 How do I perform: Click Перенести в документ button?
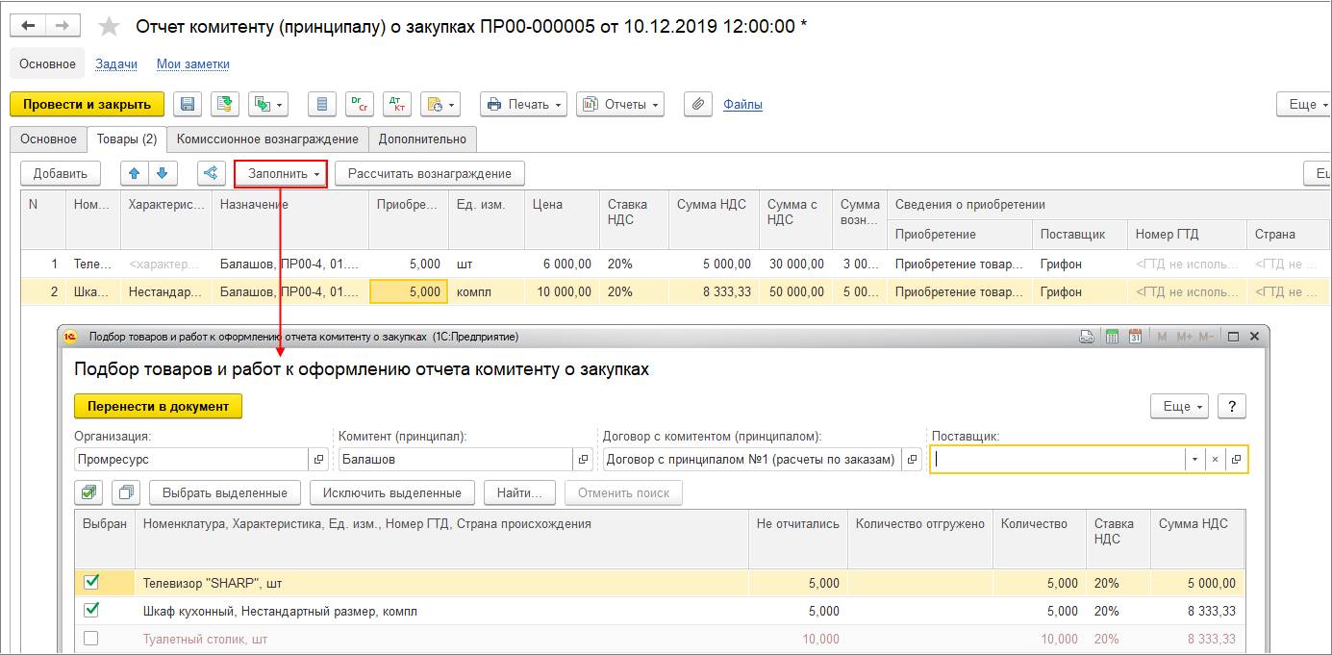(158, 406)
